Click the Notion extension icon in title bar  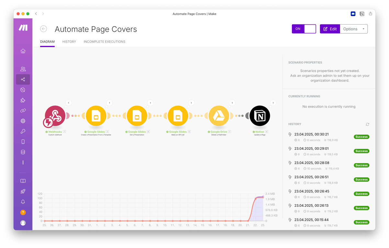(362, 14)
